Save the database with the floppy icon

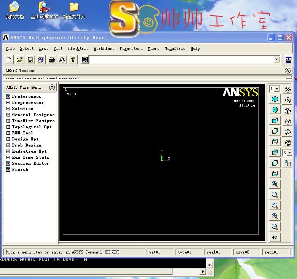(x=30, y=60)
